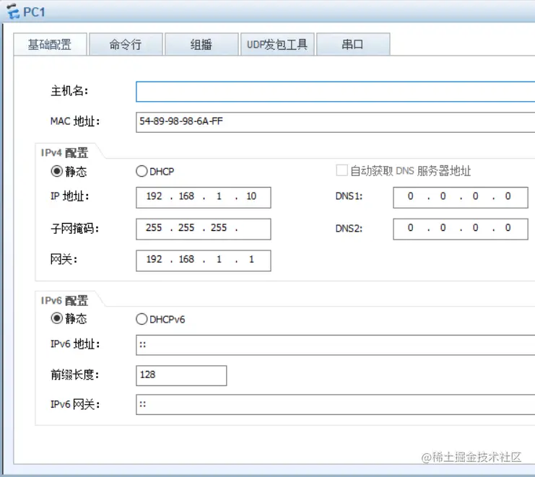This screenshot has width=535, height=477.
Task: Click the IPv6 网关 input field
Action: [x=336, y=404]
